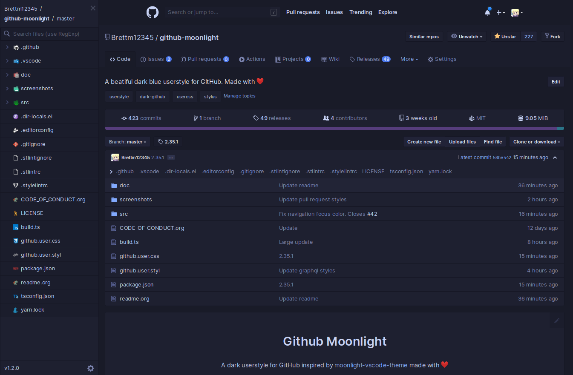Viewport: 573px width, 375px height.
Task: Open the Projects tab
Action: (x=293, y=59)
